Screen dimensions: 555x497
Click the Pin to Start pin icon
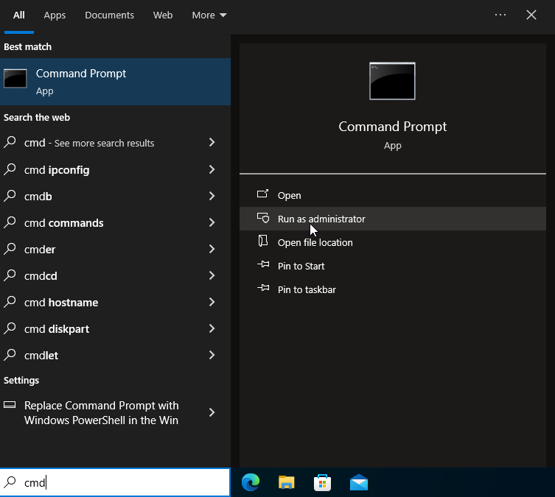click(x=263, y=264)
